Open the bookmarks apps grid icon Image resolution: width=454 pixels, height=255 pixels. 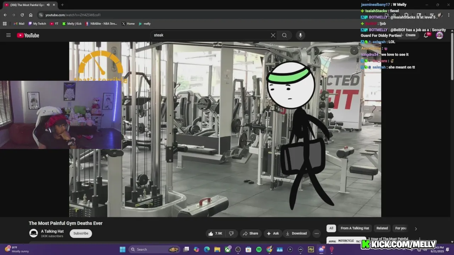pos(5,24)
